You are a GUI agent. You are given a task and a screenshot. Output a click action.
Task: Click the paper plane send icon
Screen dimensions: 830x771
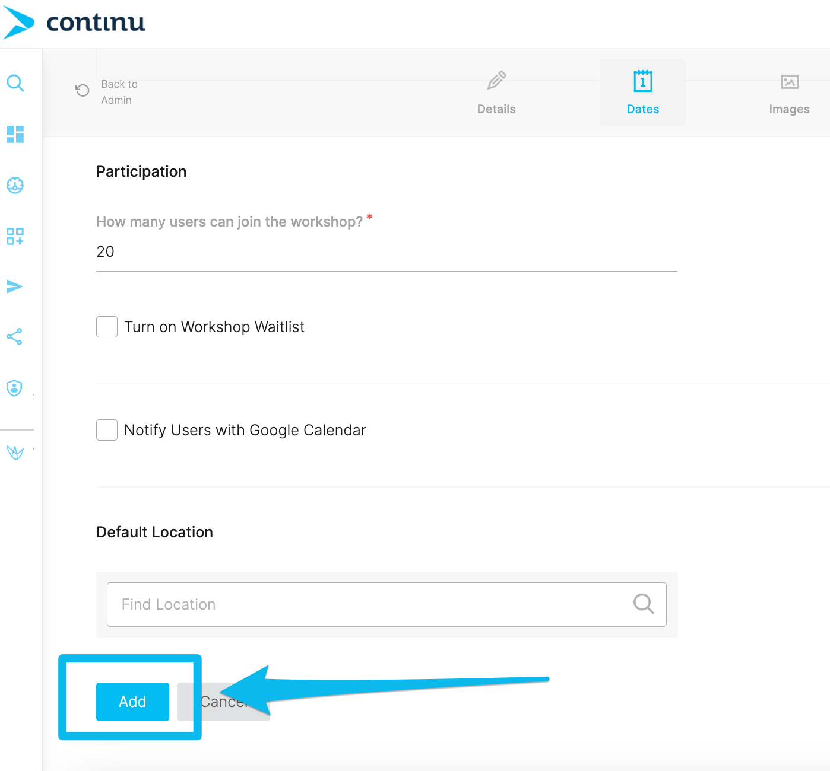coord(15,287)
